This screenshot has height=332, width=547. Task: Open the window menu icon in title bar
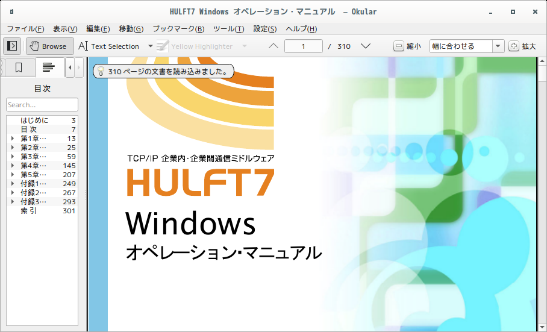click(x=12, y=12)
